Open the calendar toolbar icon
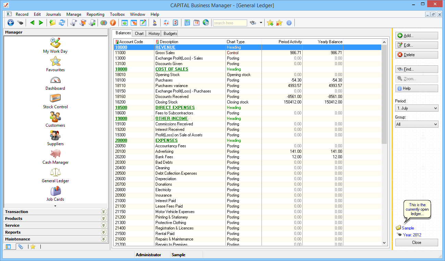This screenshot has width=445, height=261. pos(196,23)
